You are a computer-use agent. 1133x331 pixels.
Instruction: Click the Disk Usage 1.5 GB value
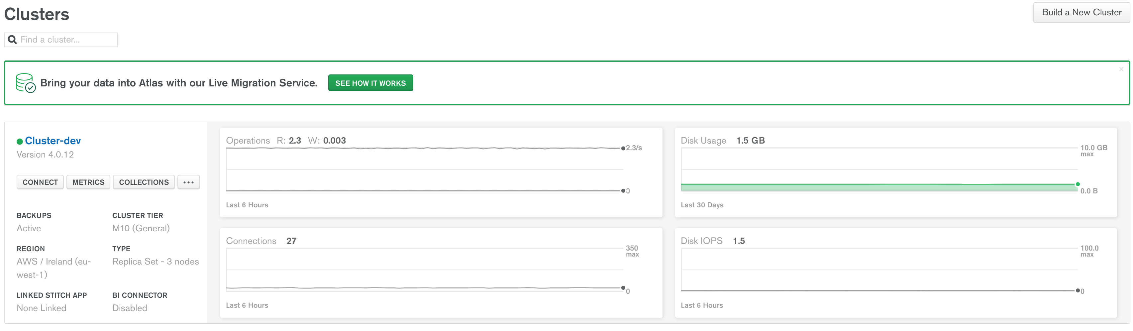(750, 141)
